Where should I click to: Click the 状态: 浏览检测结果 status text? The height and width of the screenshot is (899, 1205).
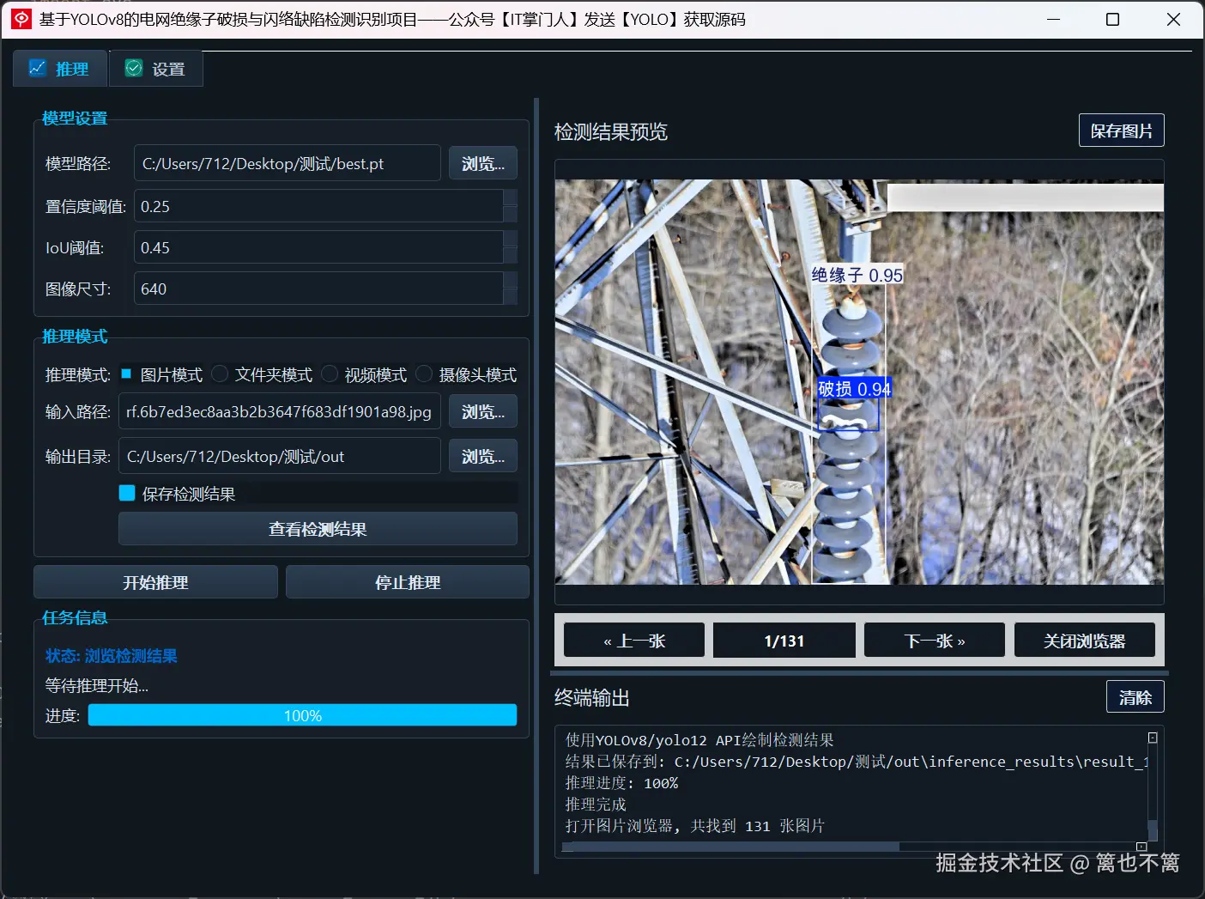[x=112, y=656]
